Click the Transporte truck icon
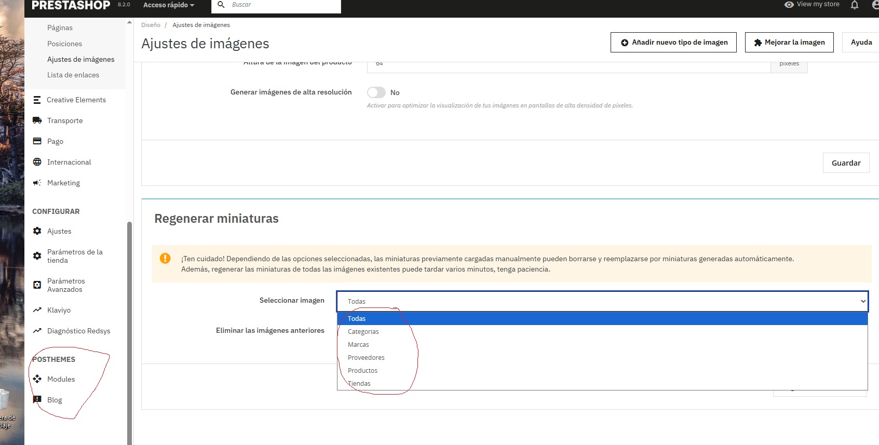Screen dimensions: 879x445 [x=37, y=120]
